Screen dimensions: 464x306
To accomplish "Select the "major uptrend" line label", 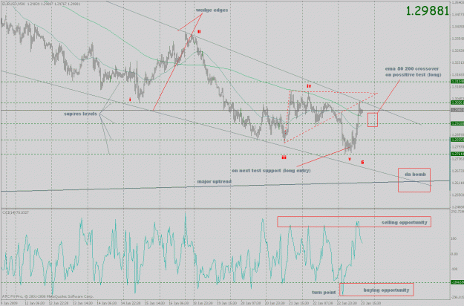I will tap(215, 181).
